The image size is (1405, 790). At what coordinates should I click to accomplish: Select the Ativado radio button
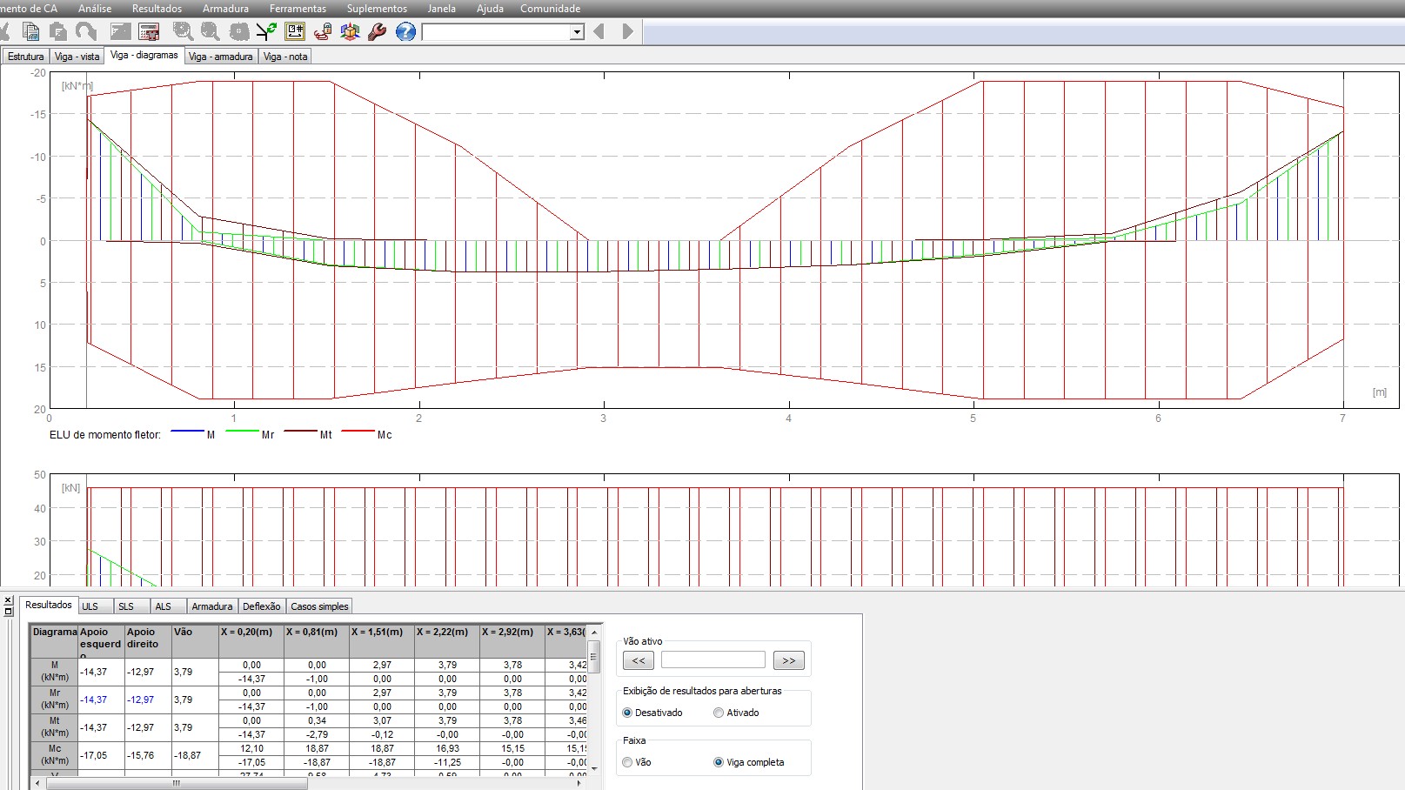719,713
